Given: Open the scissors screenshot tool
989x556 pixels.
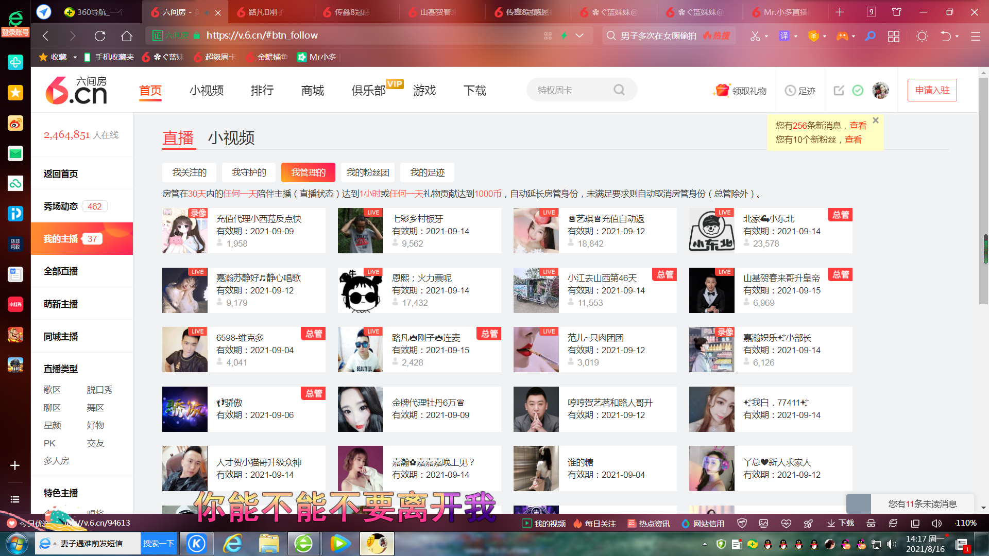Looking at the screenshot, I should click(755, 36).
